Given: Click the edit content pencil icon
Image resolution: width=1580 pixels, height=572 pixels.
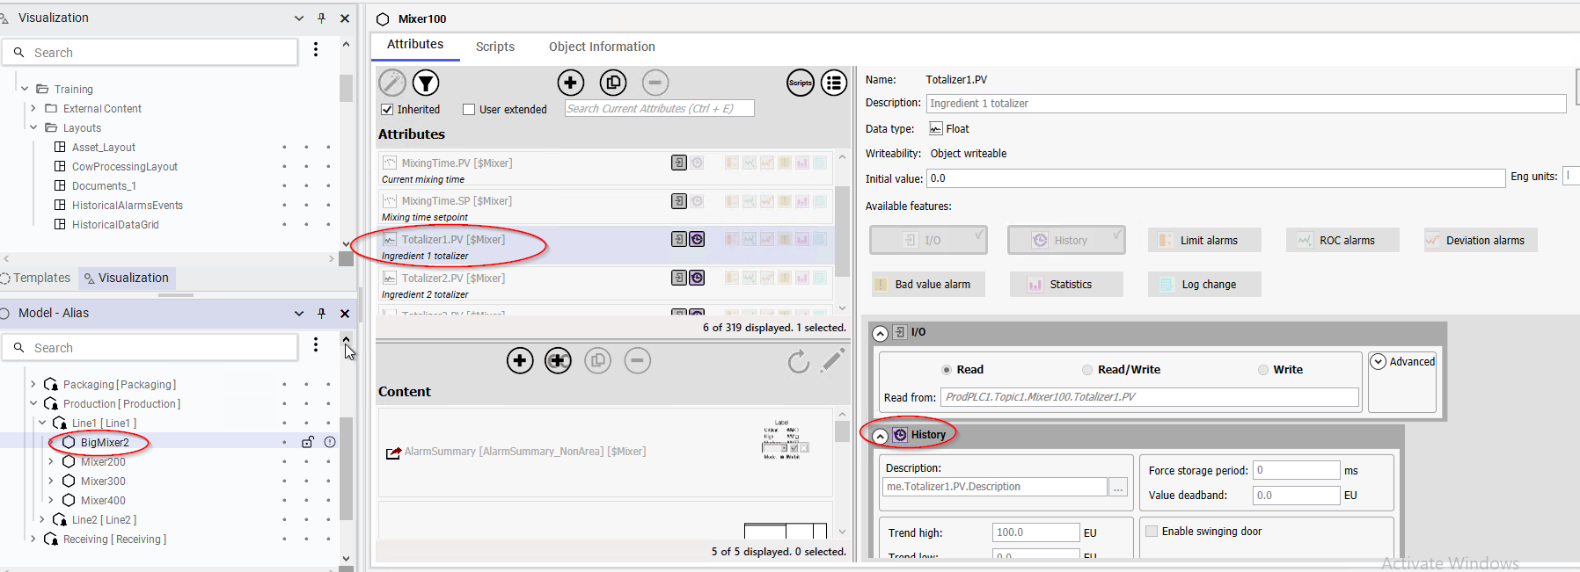Looking at the screenshot, I should tap(832, 359).
